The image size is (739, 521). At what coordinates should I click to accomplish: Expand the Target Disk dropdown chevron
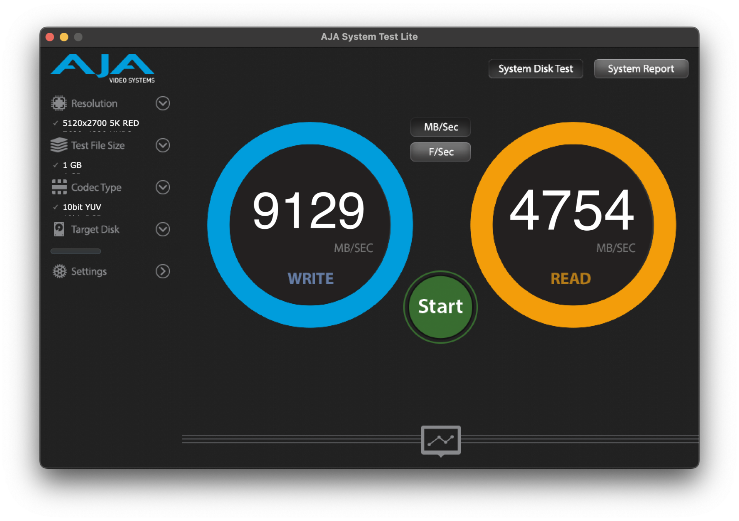tap(163, 229)
